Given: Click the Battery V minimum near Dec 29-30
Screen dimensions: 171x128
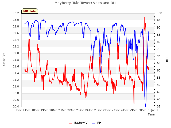Looking at the screenshot, I should pyautogui.click(x=134, y=103).
